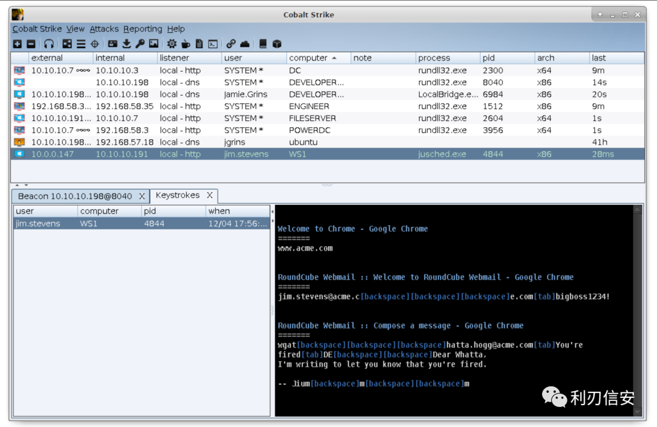Screen dimensions: 657x427
Task: Switch to pivot graph view icon
Action: click(67, 44)
